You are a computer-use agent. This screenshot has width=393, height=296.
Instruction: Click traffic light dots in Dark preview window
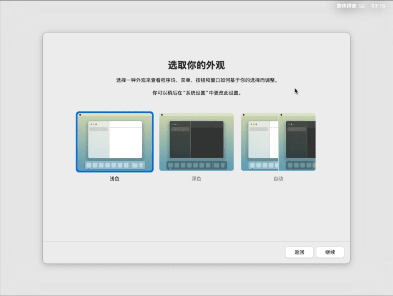pyautogui.click(x=175, y=124)
